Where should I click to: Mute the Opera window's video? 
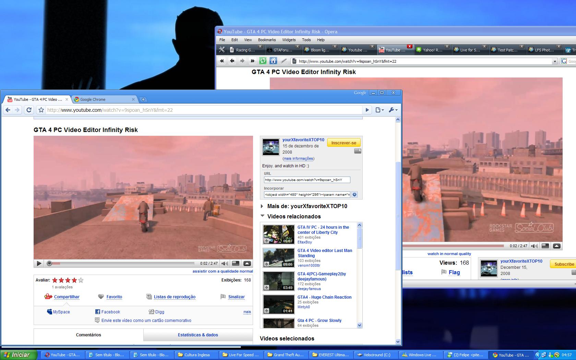click(534, 246)
